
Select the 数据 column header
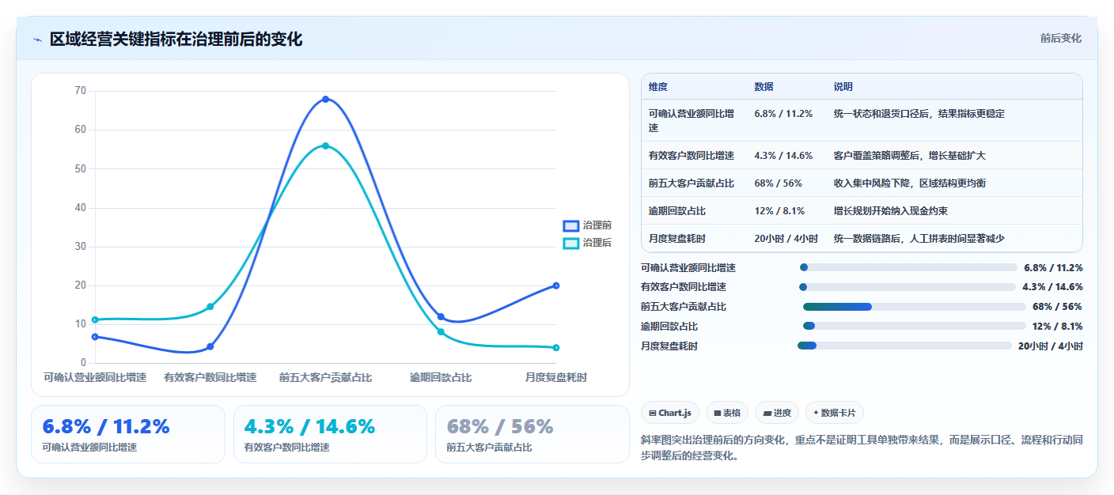coord(764,87)
